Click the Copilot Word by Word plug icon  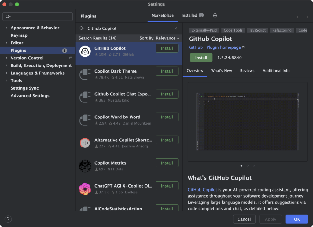coord(85,120)
